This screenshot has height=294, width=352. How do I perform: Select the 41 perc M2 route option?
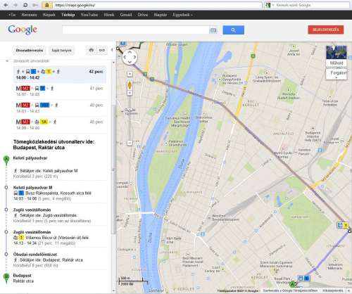60,91
